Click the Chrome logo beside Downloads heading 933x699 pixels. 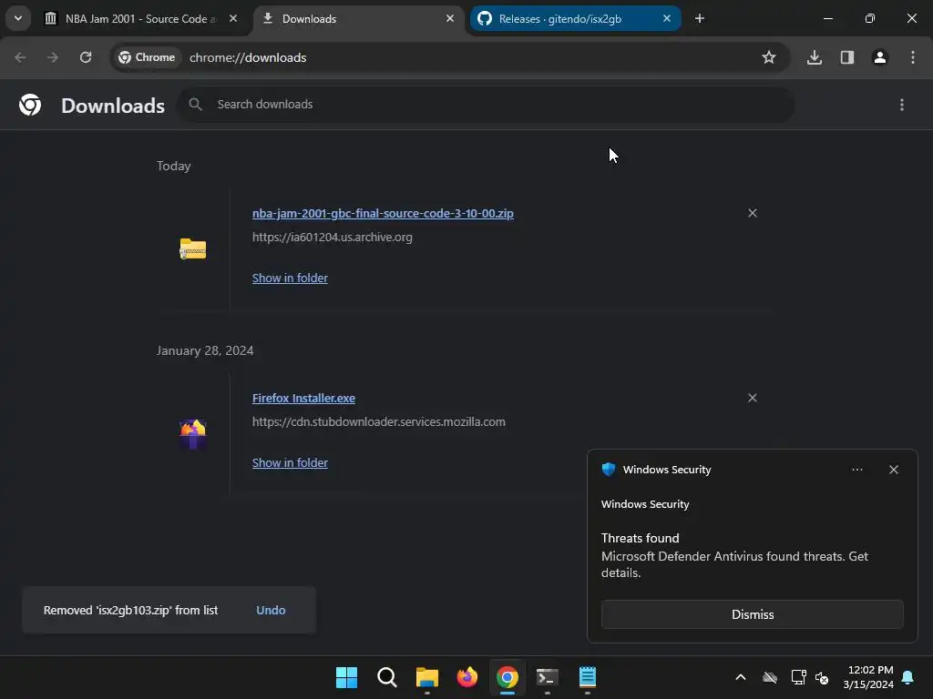30,105
